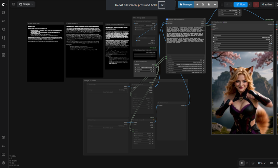Open the settings gear icon
The height and width of the screenshot is (168, 278).
pyautogui.click(x=3, y=163)
